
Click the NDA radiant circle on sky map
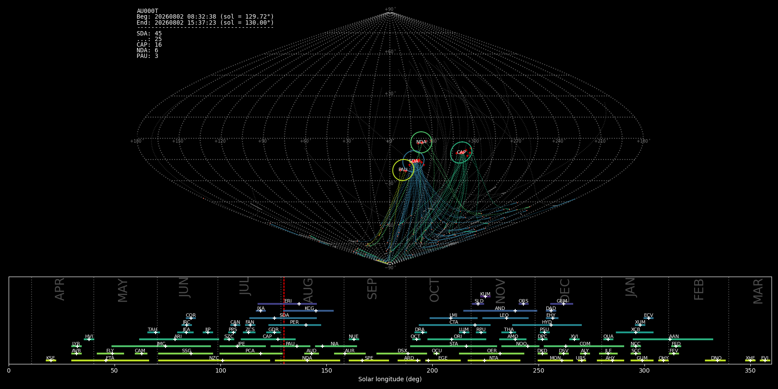click(x=421, y=142)
